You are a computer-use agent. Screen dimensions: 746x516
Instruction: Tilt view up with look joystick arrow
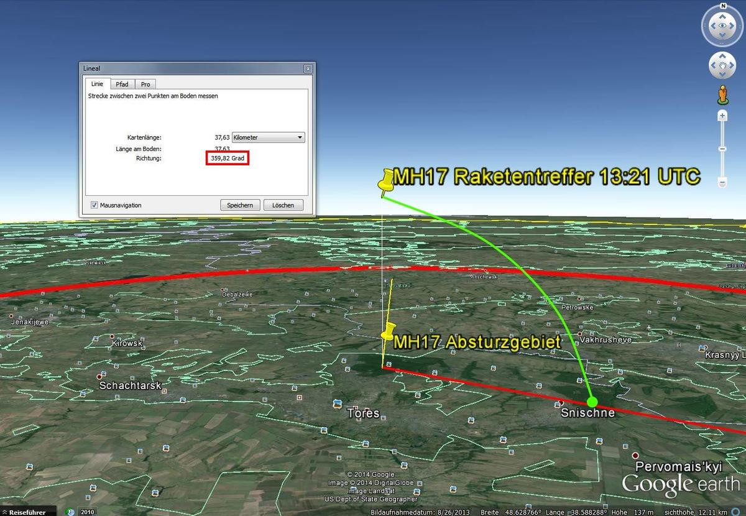tap(722, 16)
